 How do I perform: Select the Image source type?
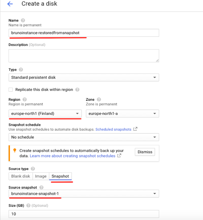(x=41, y=176)
